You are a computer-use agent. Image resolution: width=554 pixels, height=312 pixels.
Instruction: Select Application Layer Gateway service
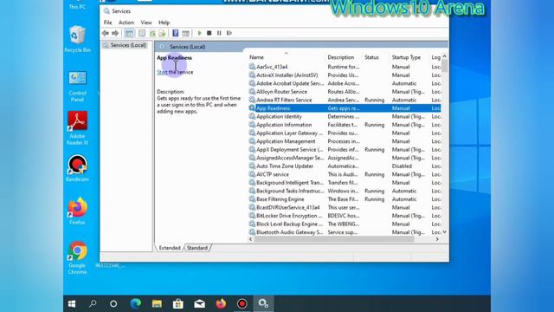point(345,133)
